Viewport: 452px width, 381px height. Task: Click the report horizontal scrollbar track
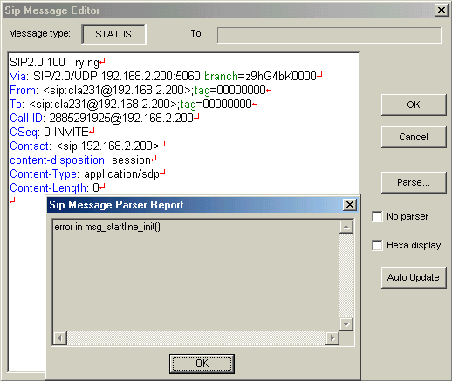click(196, 338)
